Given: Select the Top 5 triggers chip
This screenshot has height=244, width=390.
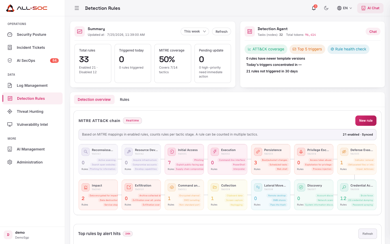Looking at the screenshot, I should 307,49.
